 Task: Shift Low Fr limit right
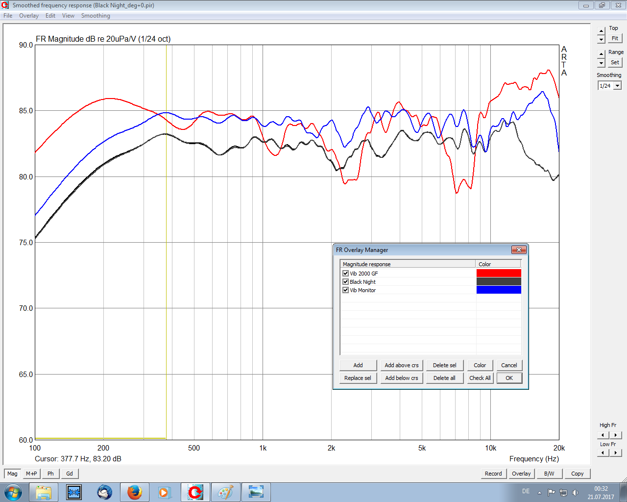click(x=616, y=453)
